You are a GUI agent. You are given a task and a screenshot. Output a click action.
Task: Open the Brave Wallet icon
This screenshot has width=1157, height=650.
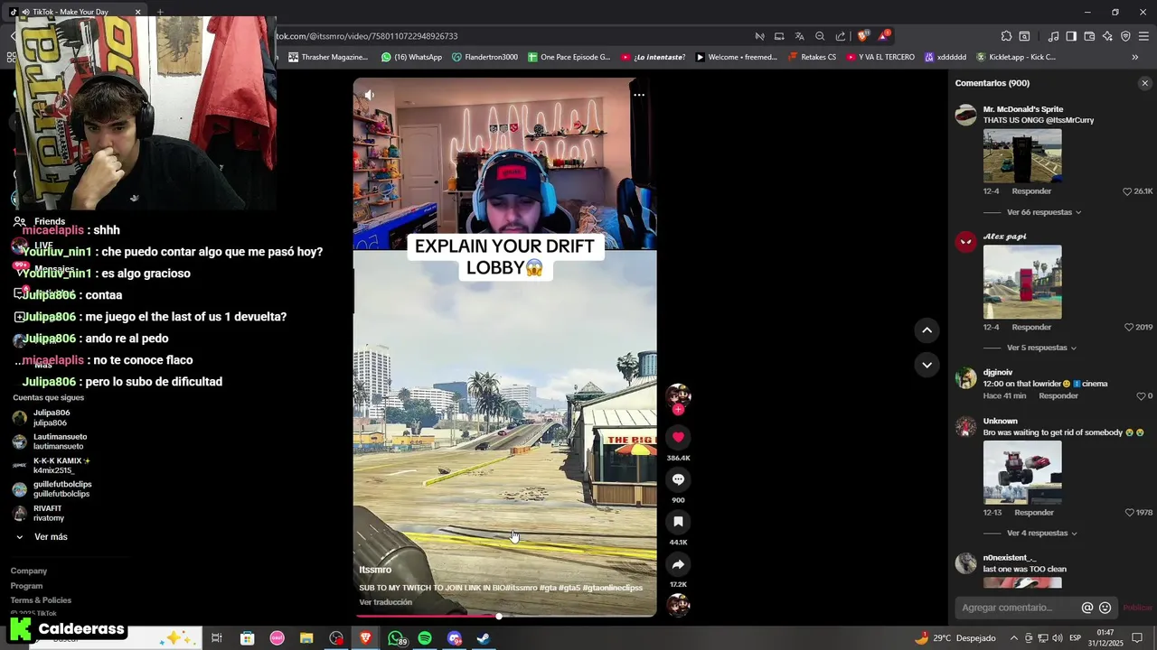[1089, 36]
